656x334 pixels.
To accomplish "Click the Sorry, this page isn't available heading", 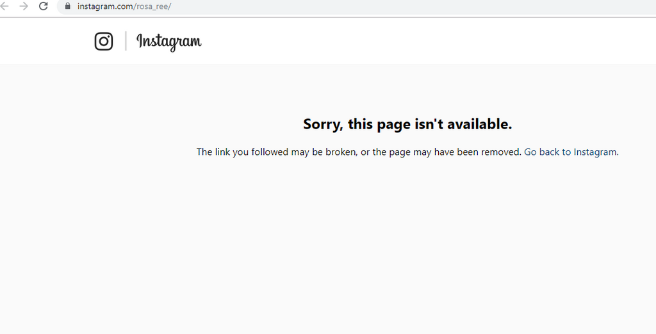I will click(x=407, y=124).
